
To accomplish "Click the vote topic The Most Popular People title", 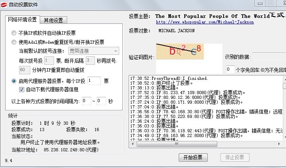I will pos(213,16).
